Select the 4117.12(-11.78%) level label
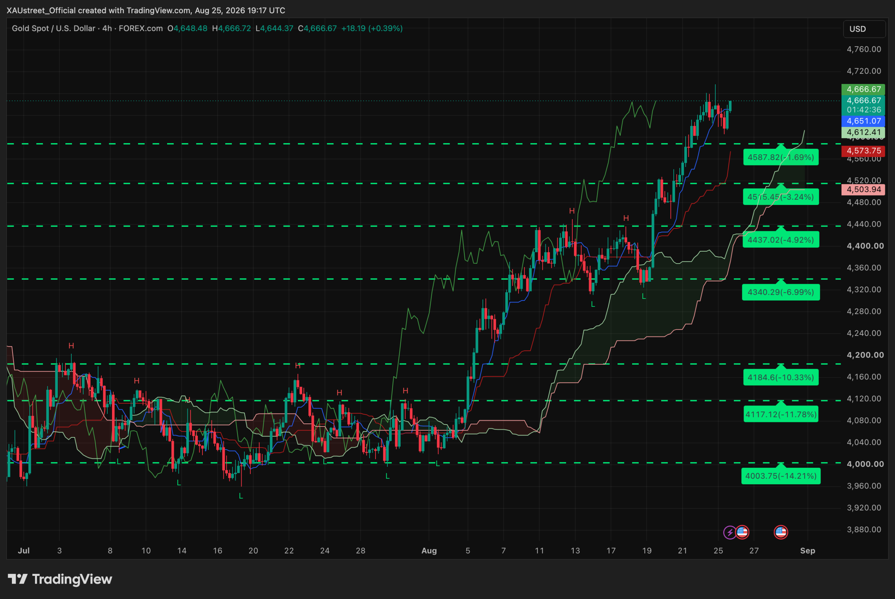895x599 pixels. (x=781, y=414)
